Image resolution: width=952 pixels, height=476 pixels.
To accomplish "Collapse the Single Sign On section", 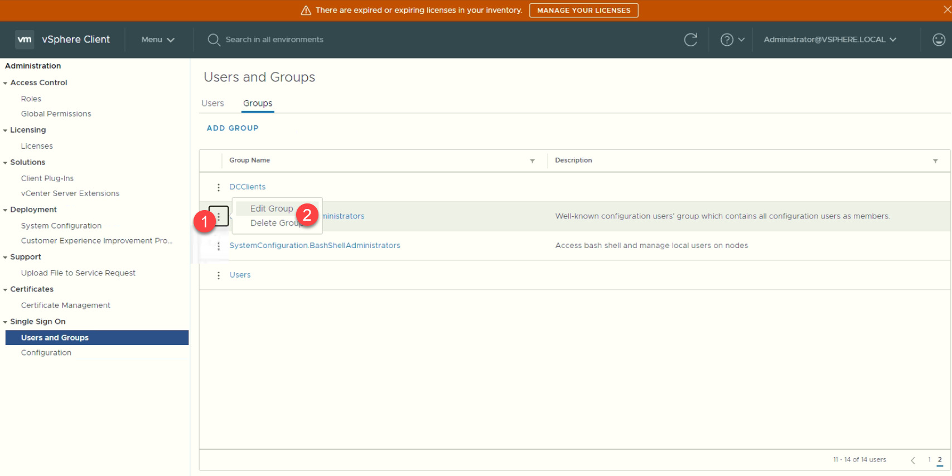I will click(x=6, y=322).
